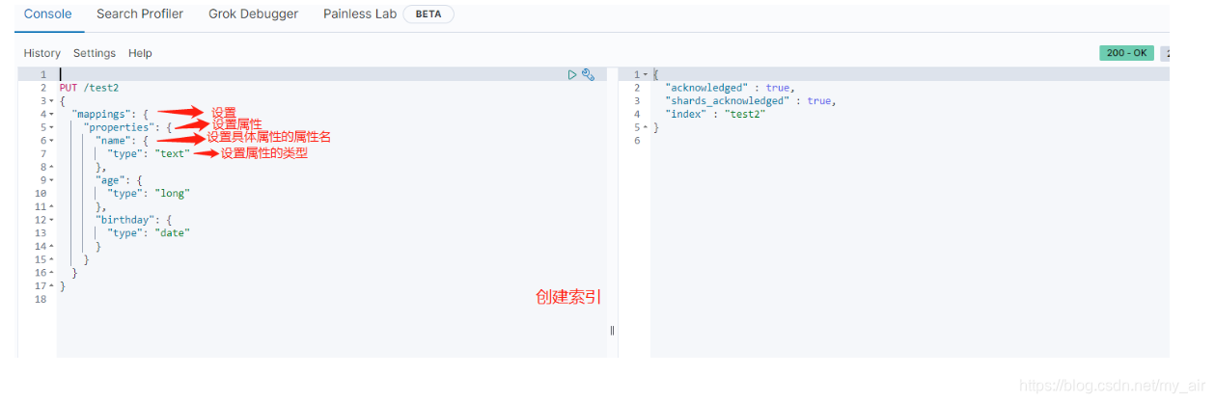Viewport: 1215px width, 403px height.
Task: Open the Grok Debugger tab
Action: click(x=253, y=14)
